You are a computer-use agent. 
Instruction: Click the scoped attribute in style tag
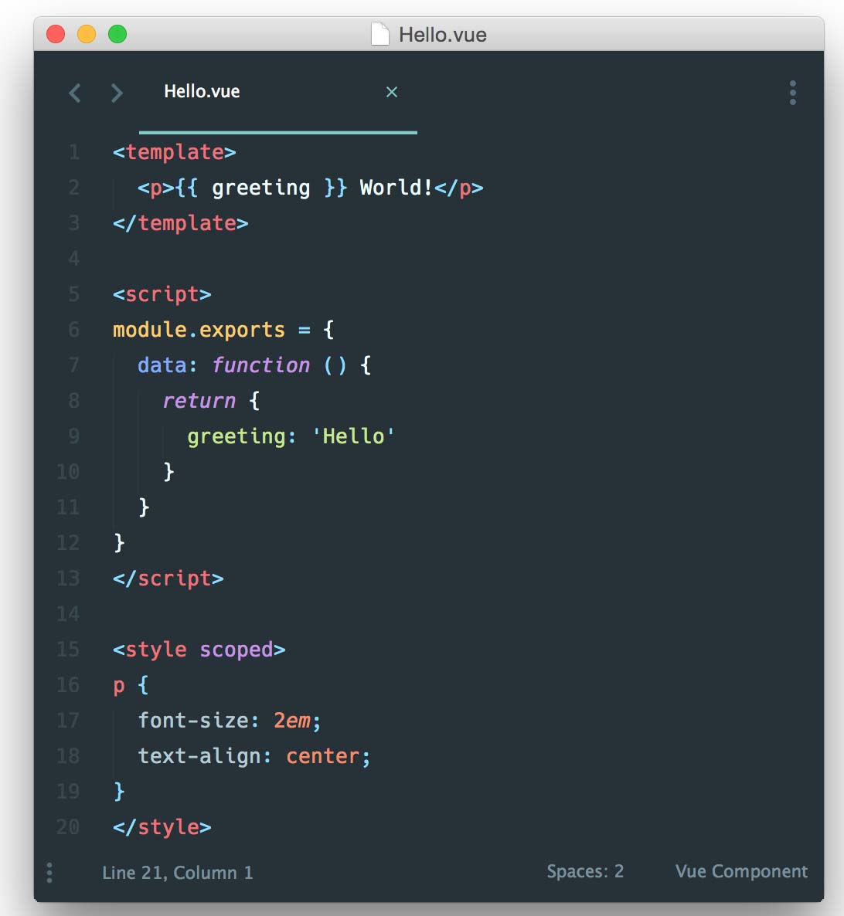(237, 650)
